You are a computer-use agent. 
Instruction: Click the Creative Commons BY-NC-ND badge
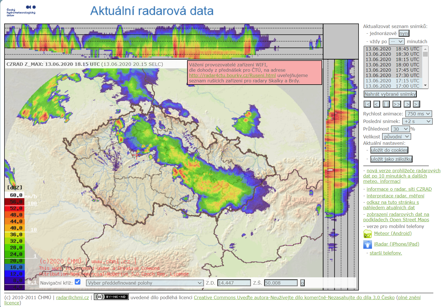point(111,297)
